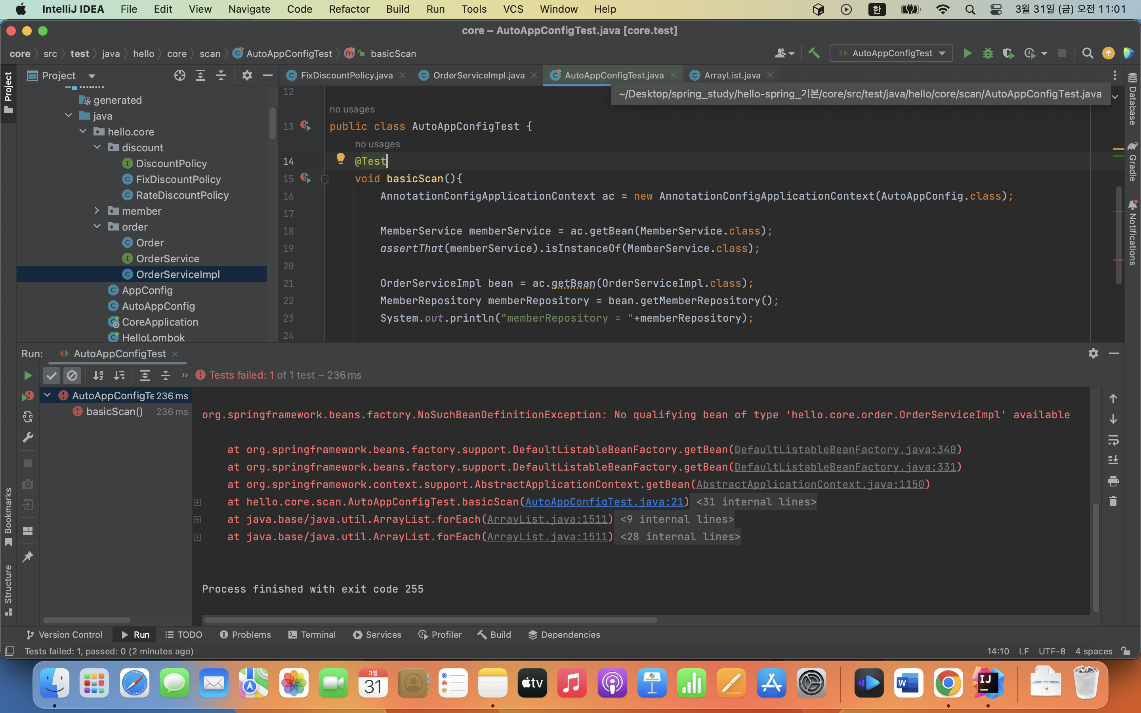Open Version Control tool window
Image resolution: width=1141 pixels, height=713 pixels.
point(64,635)
